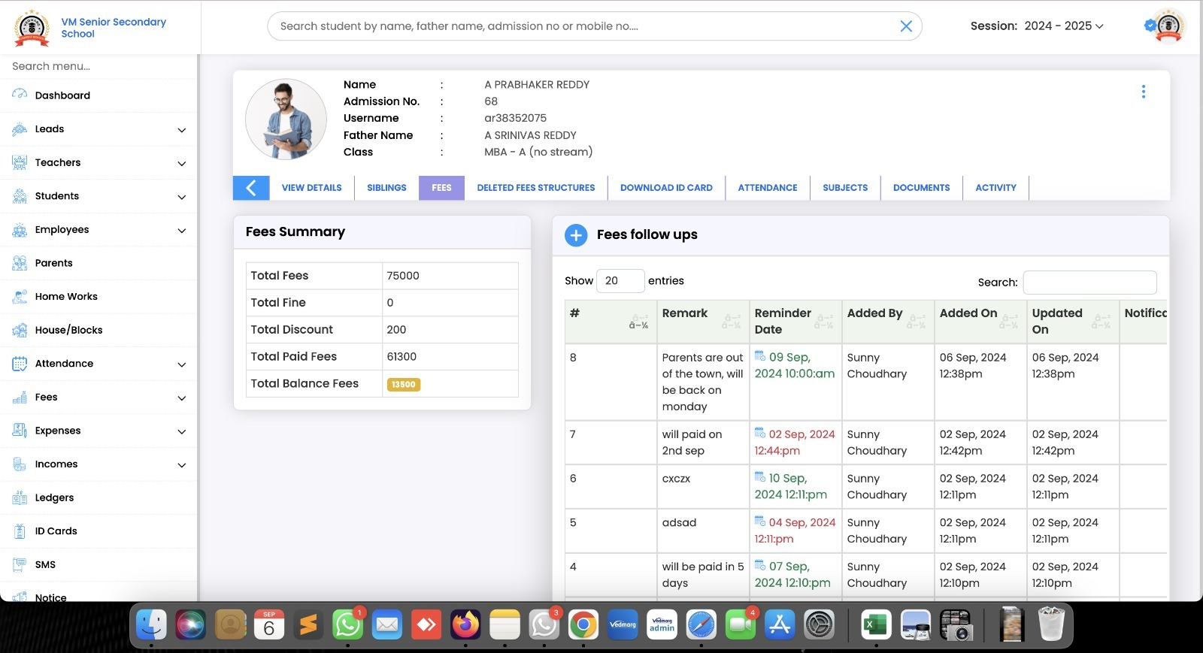Expand the Incomes menu chevron

pyautogui.click(x=182, y=465)
